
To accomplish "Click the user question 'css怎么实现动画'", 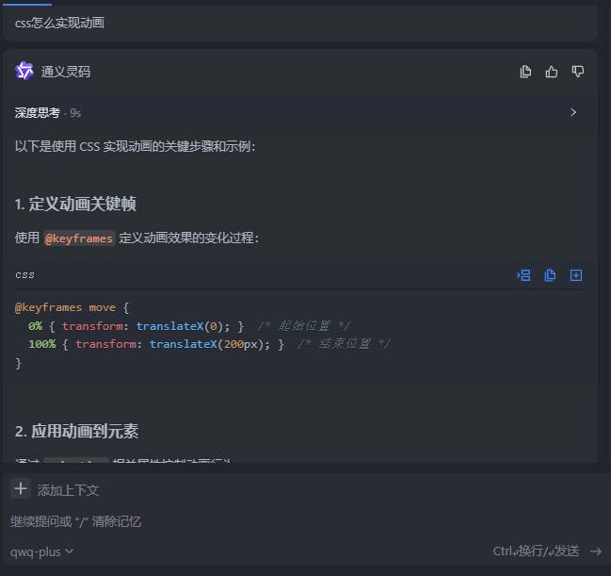I will (59, 23).
